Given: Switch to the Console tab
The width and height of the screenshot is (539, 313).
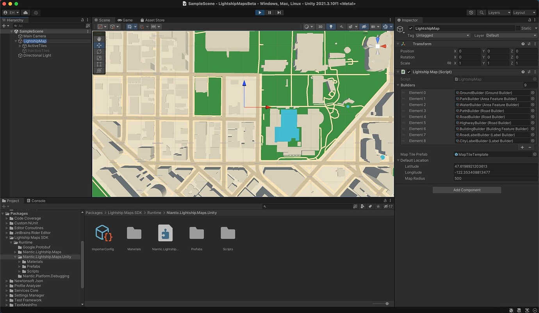Looking at the screenshot, I should coord(36,201).
